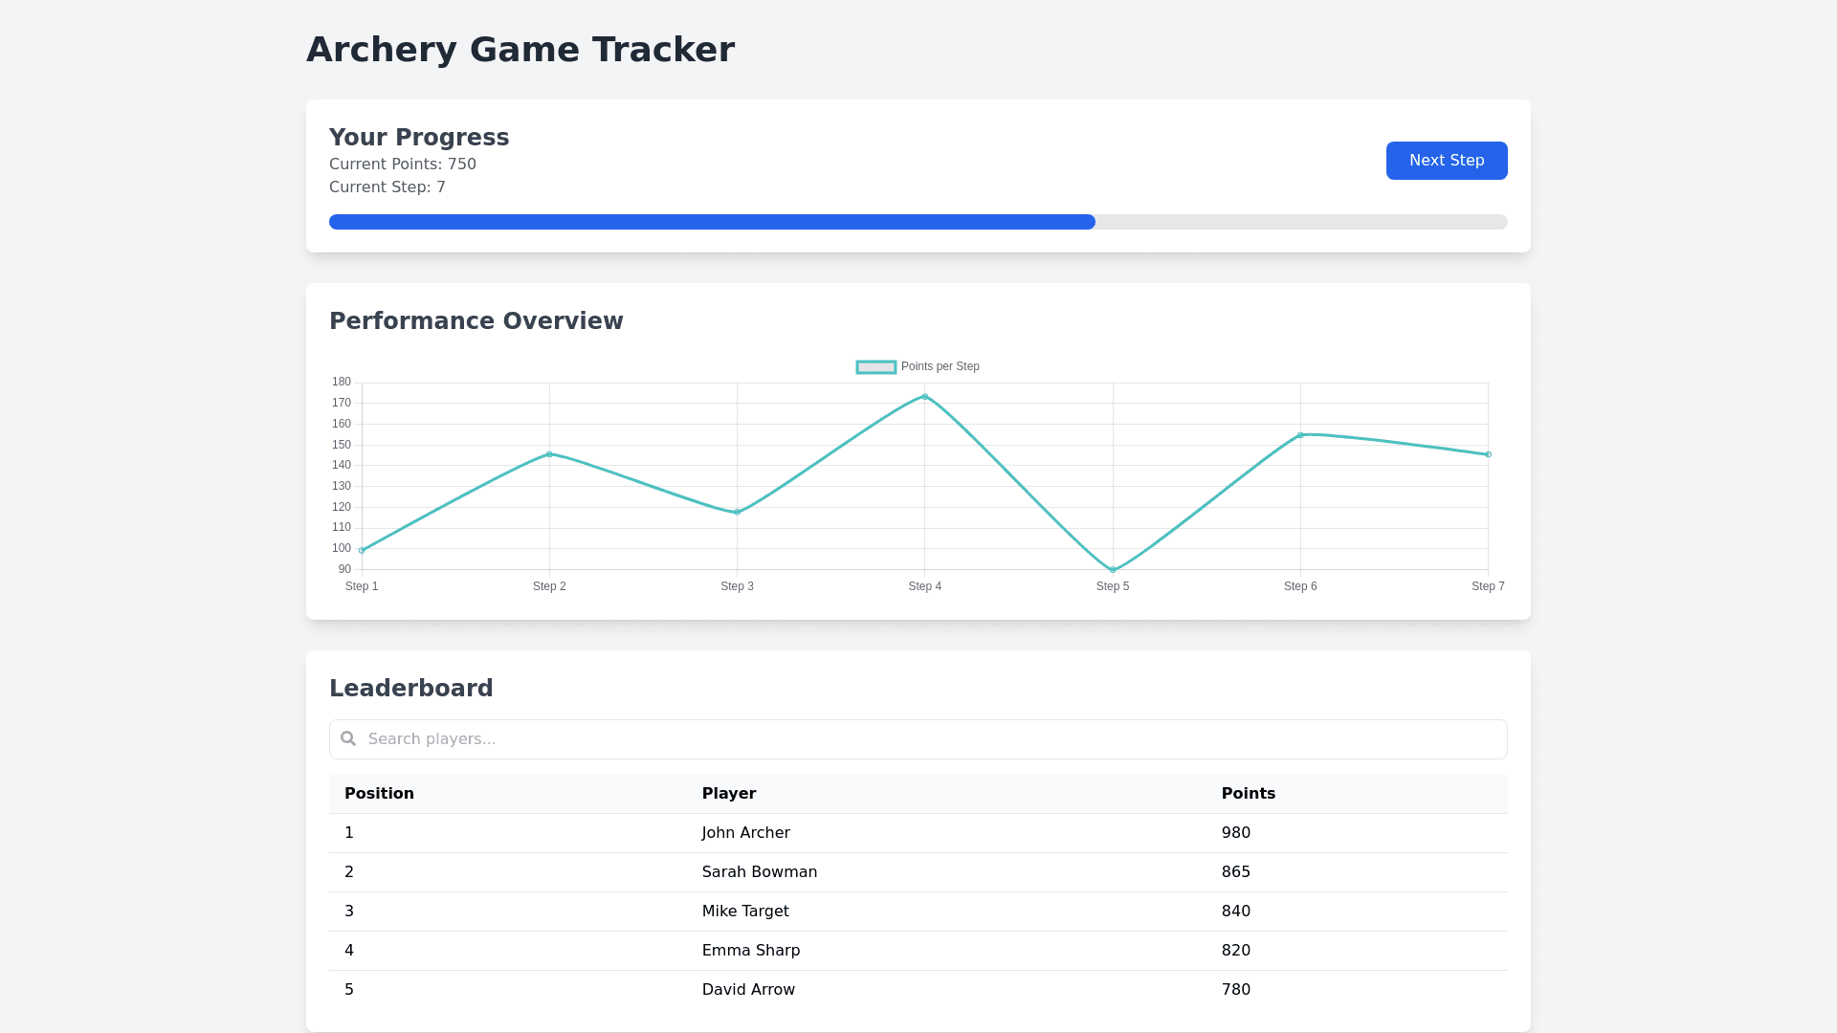
Task: Click the Points column header
Action: tap(1248, 794)
